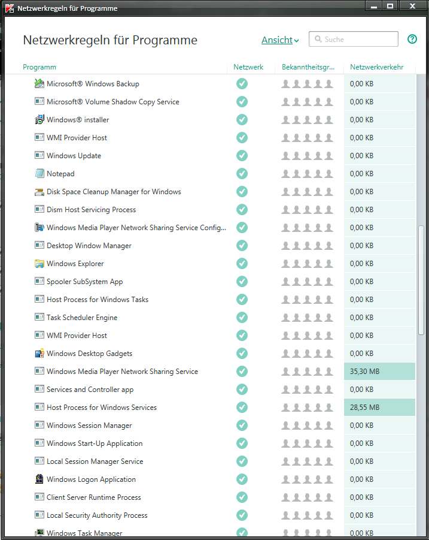Select the Task Scheduler Engine row text
Viewport: 429px width, 540px height.
tap(82, 318)
